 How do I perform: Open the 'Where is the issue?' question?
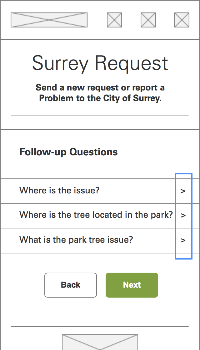pos(100,191)
